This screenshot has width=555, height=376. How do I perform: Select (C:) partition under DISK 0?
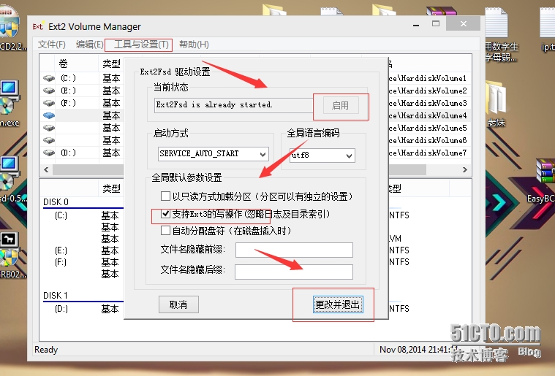point(61,215)
